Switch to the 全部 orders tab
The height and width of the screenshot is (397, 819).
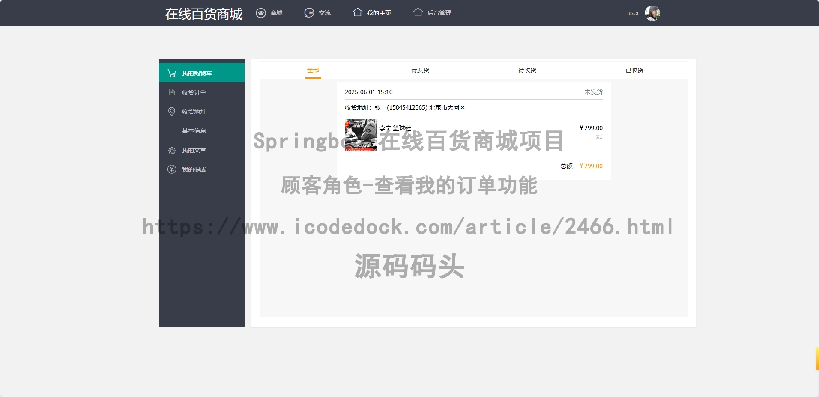[313, 70]
